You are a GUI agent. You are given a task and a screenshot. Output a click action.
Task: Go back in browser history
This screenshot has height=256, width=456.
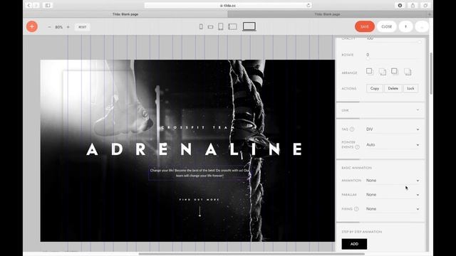[x=28, y=5]
